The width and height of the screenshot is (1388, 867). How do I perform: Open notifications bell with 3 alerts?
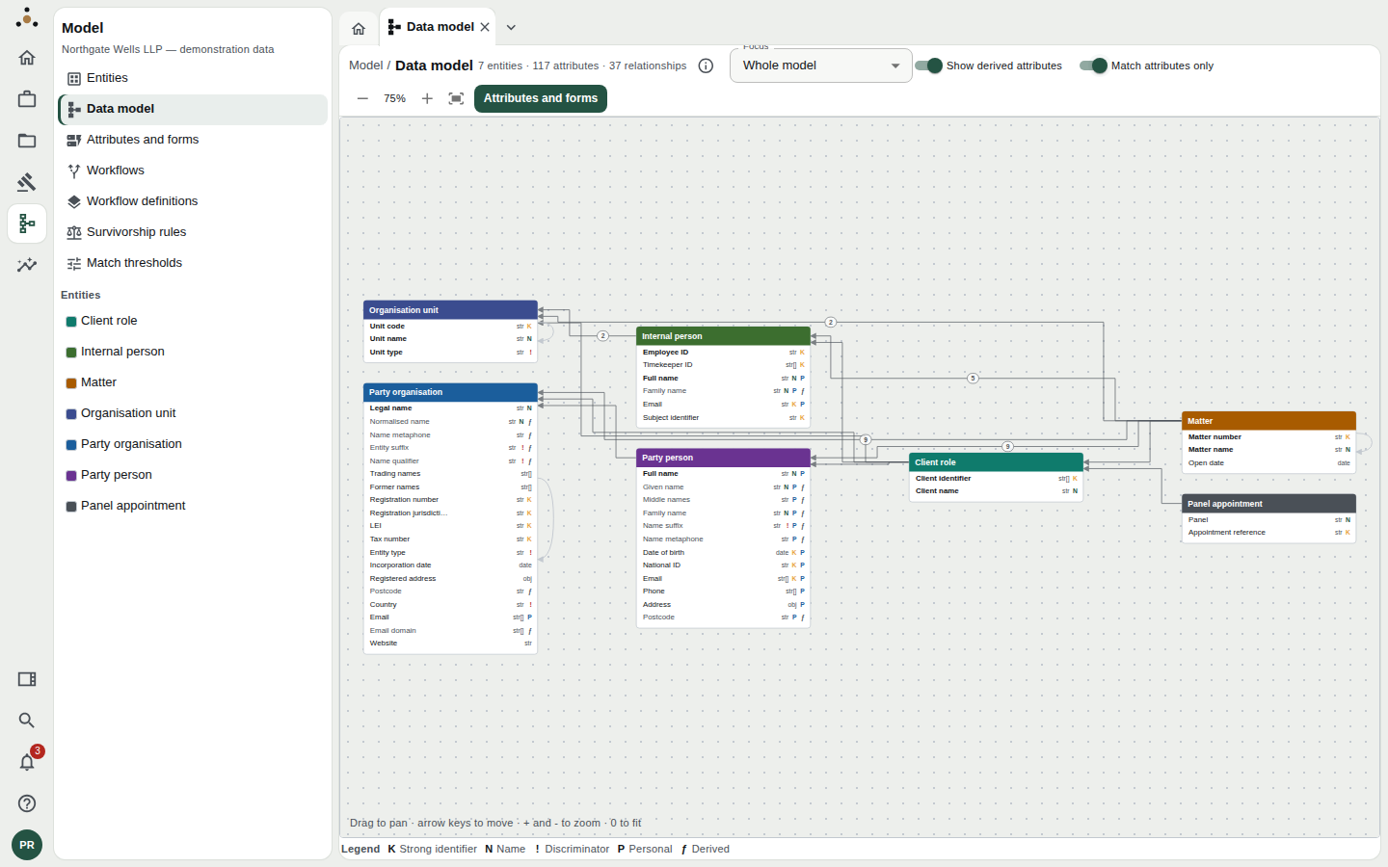click(x=27, y=762)
